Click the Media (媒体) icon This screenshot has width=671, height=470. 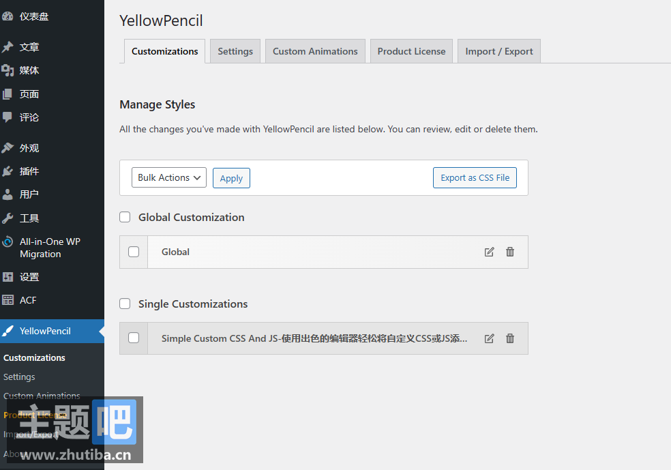click(8, 70)
